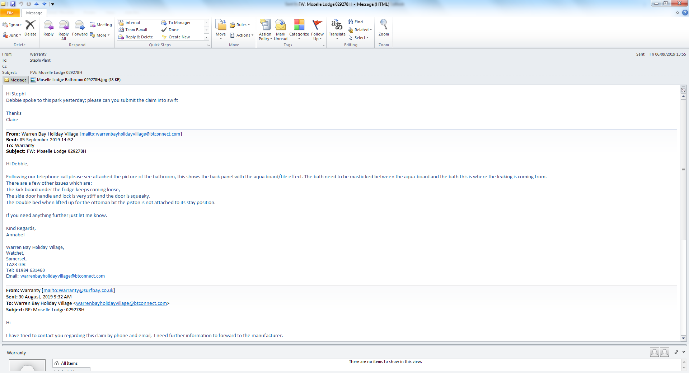This screenshot has width=689, height=373.
Task: Click the message body vertical scrollbar
Action: (x=683, y=170)
